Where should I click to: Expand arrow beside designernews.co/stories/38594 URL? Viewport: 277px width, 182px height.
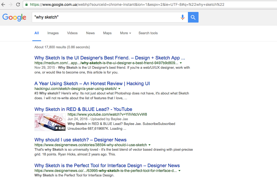(x=150, y=145)
